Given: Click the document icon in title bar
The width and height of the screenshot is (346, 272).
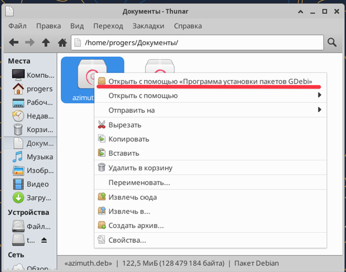Looking at the screenshot, I should click(x=10, y=11).
